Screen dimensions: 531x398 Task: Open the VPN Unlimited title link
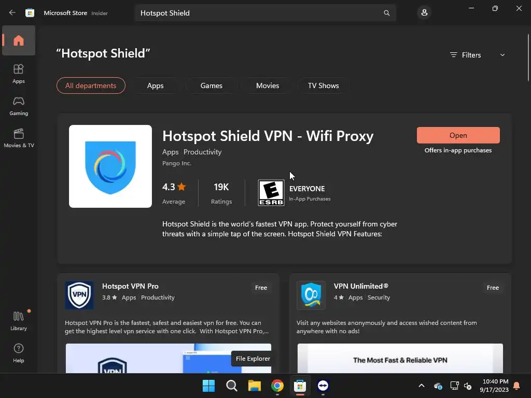click(x=361, y=286)
